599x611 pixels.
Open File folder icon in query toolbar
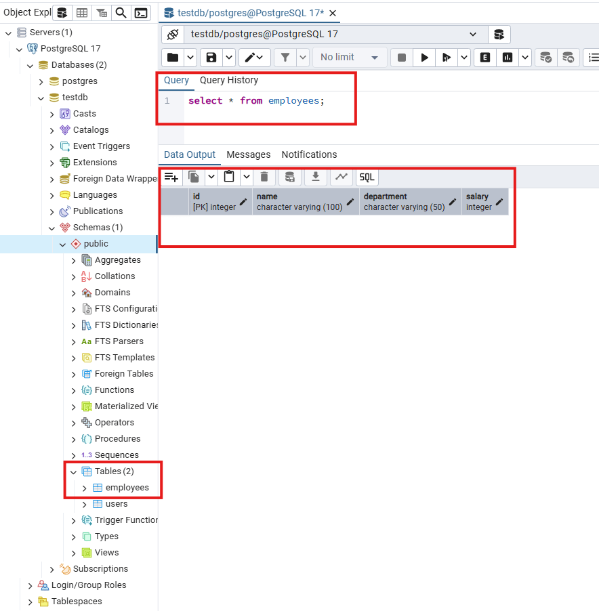pos(173,58)
